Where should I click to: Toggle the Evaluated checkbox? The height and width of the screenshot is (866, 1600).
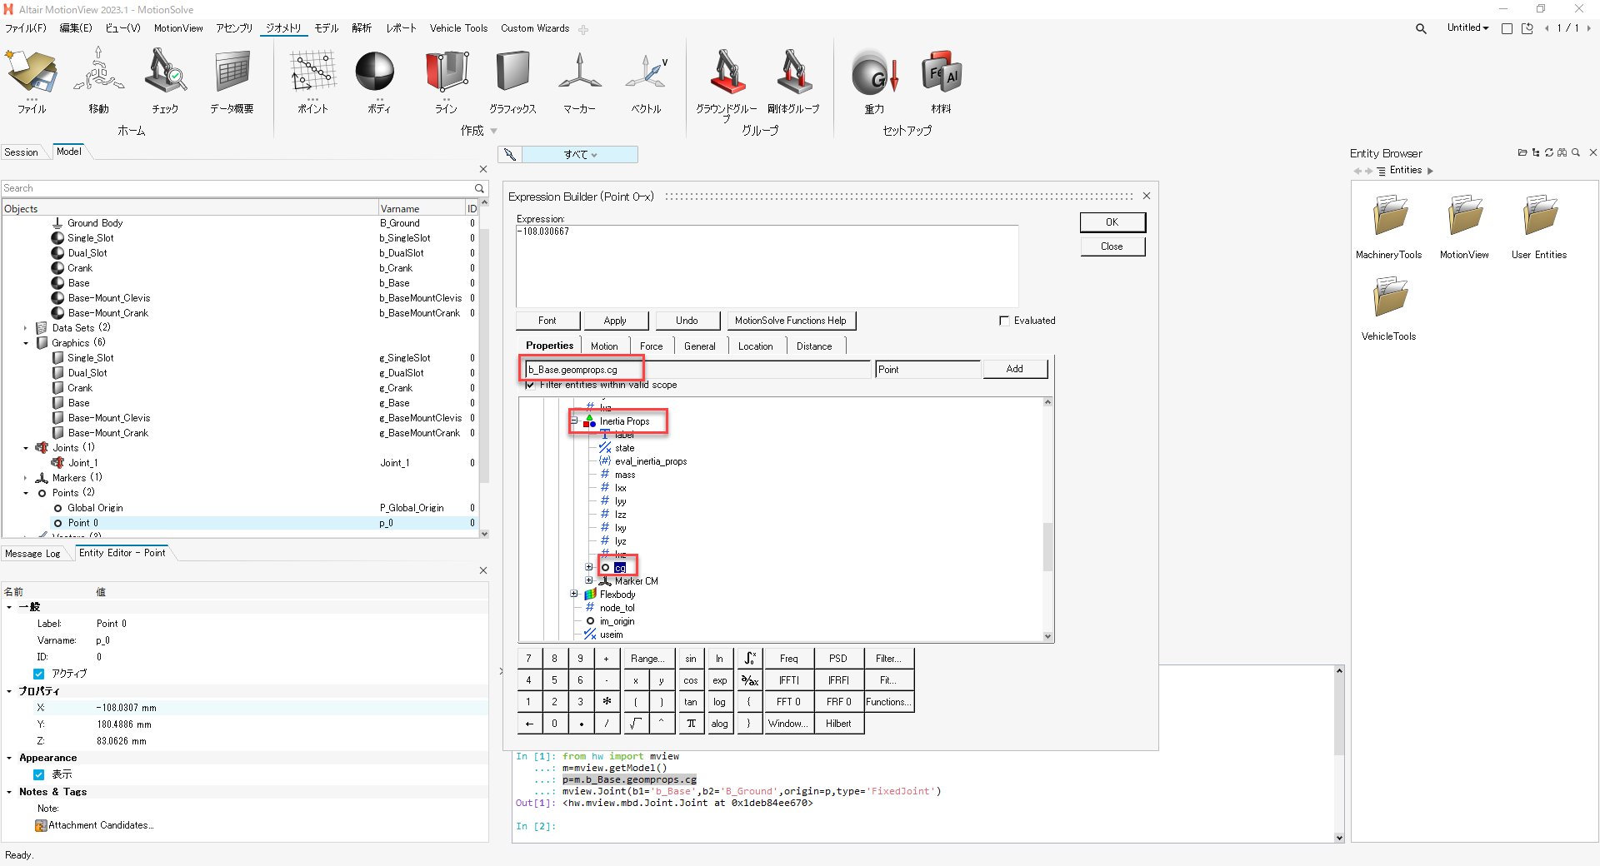click(1004, 321)
